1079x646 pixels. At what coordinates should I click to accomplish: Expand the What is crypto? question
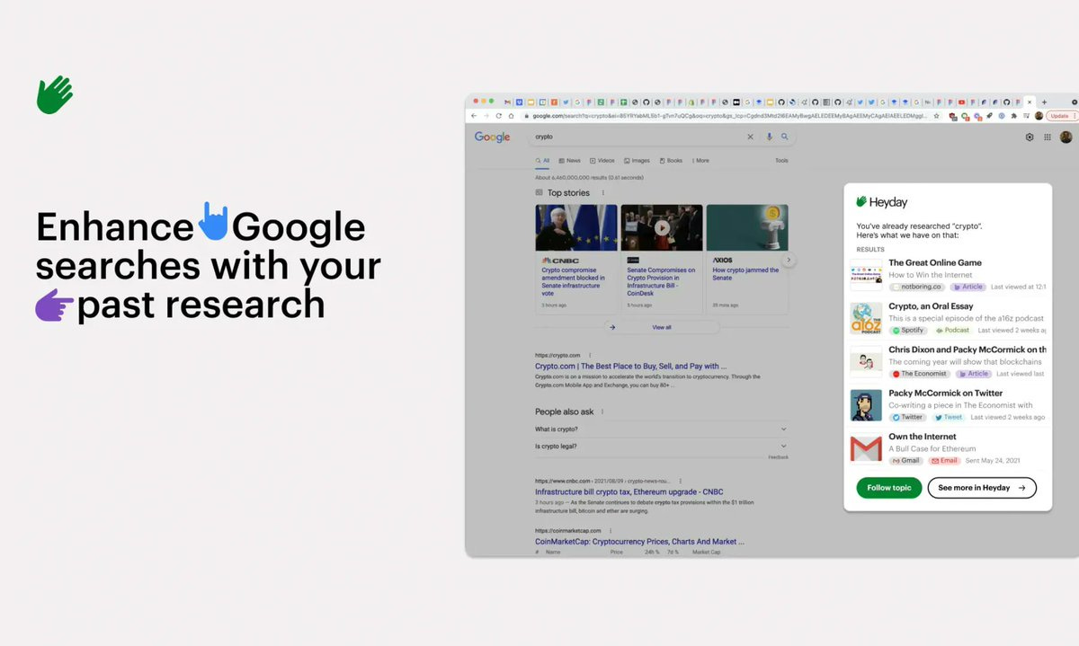point(661,429)
